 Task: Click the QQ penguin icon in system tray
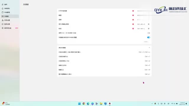155,104
